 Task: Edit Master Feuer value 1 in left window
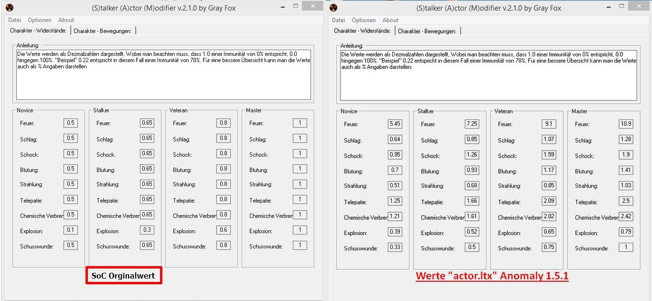point(300,123)
